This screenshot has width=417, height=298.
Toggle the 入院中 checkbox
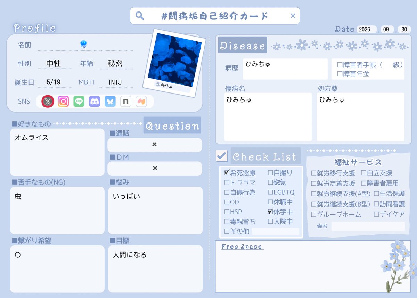[x=270, y=221]
